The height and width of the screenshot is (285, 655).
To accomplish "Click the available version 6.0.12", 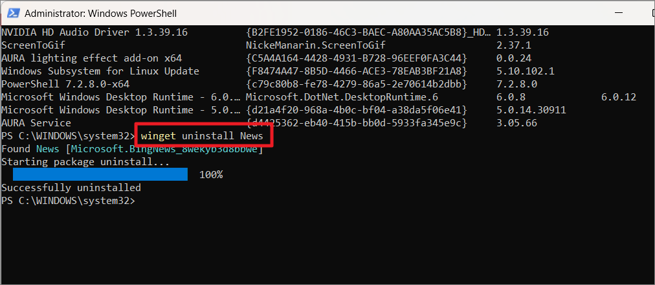I will coord(619,97).
